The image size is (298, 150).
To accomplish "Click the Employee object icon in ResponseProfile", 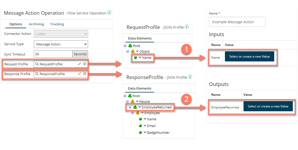I will pyautogui.click(x=138, y=113).
